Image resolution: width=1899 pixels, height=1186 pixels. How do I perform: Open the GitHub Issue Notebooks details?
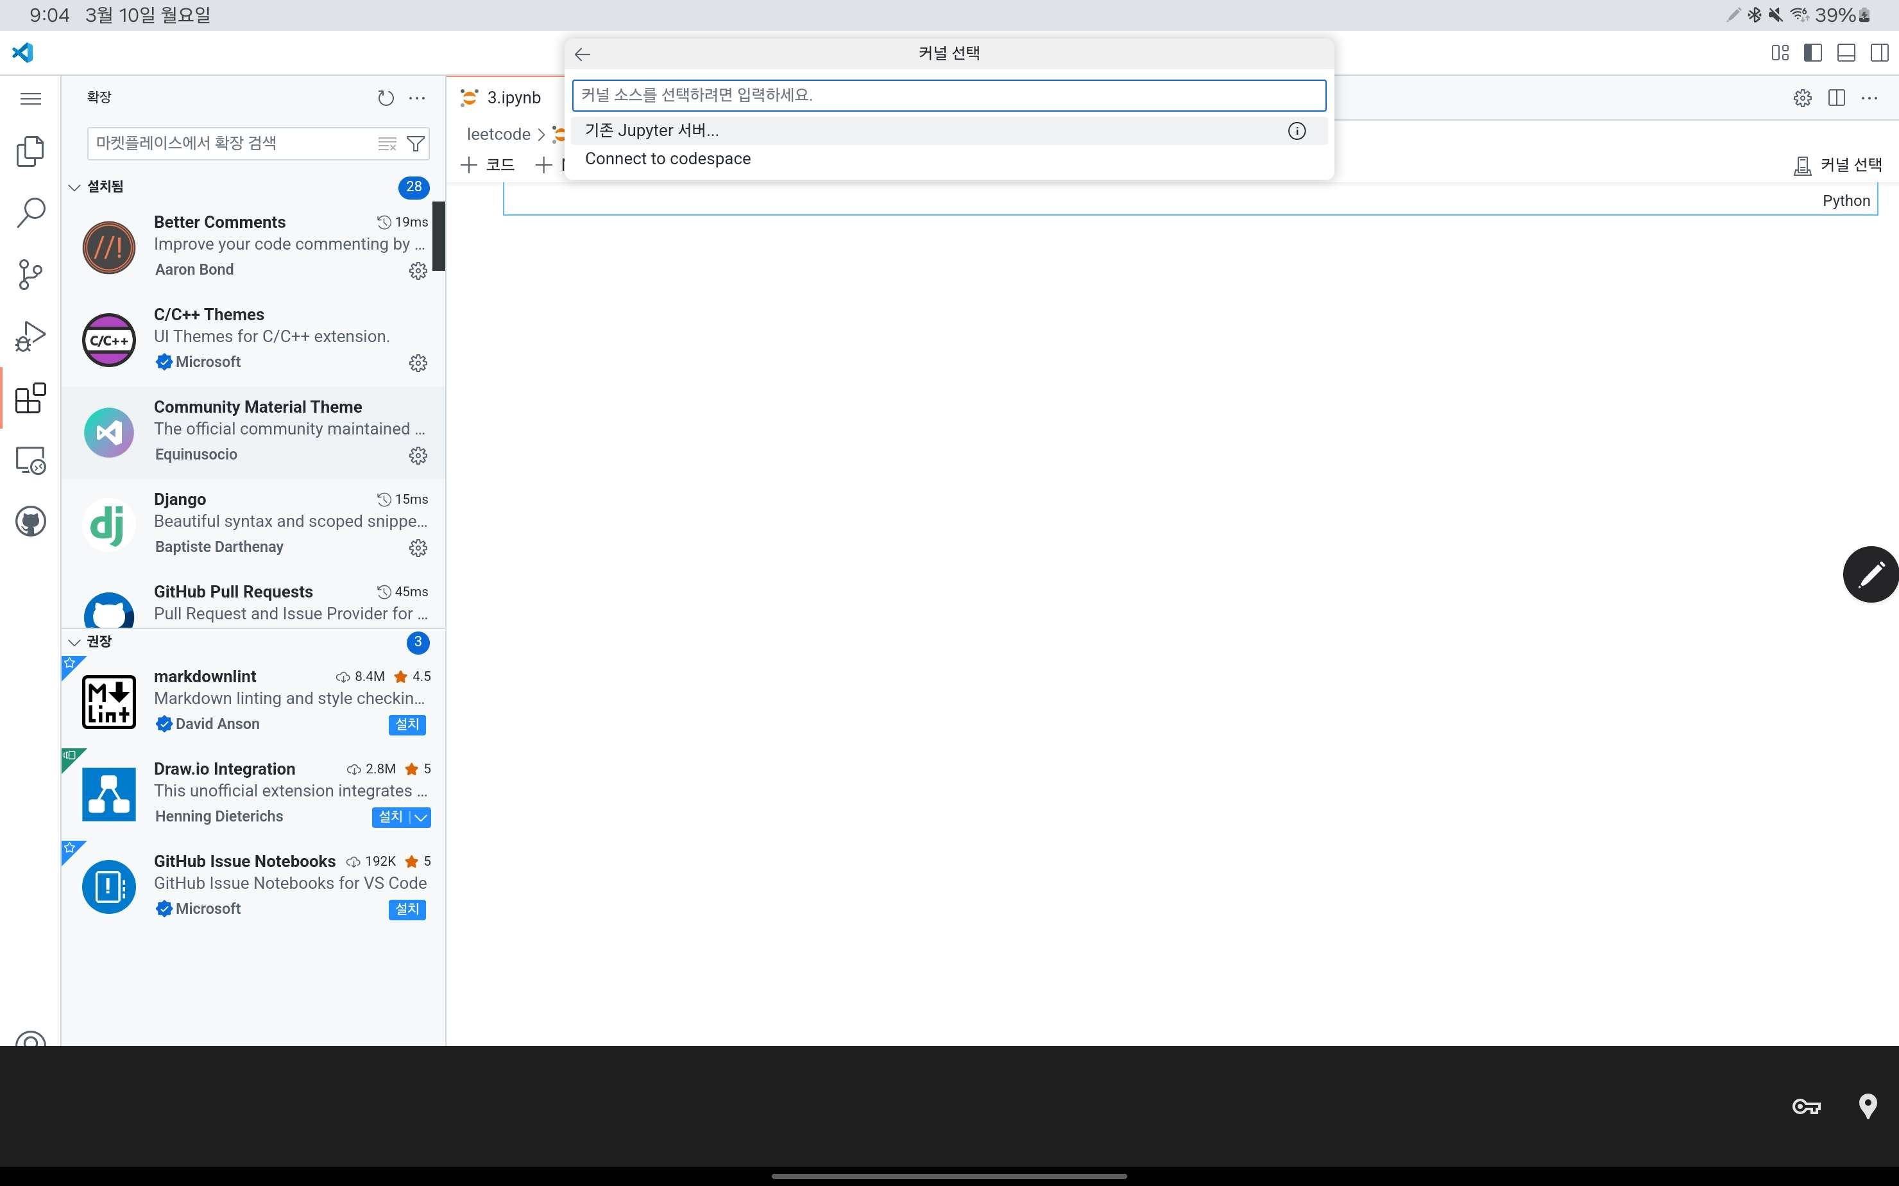[253, 886]
